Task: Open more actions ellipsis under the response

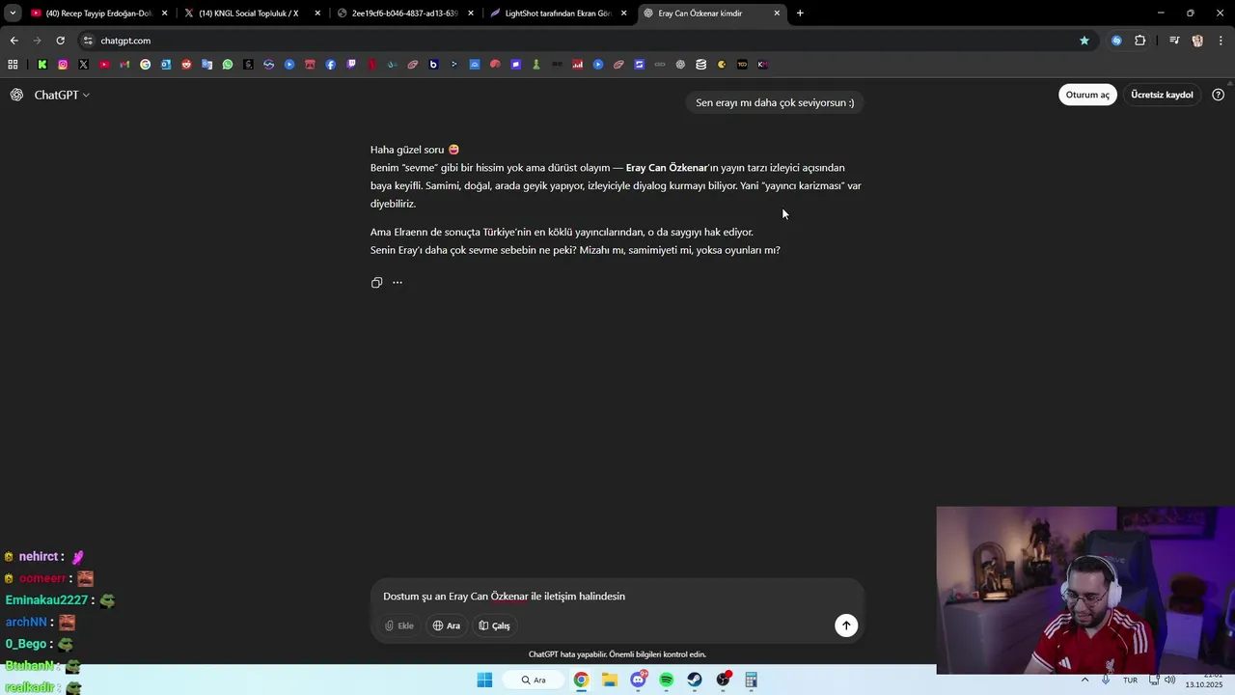Action: 397,283
